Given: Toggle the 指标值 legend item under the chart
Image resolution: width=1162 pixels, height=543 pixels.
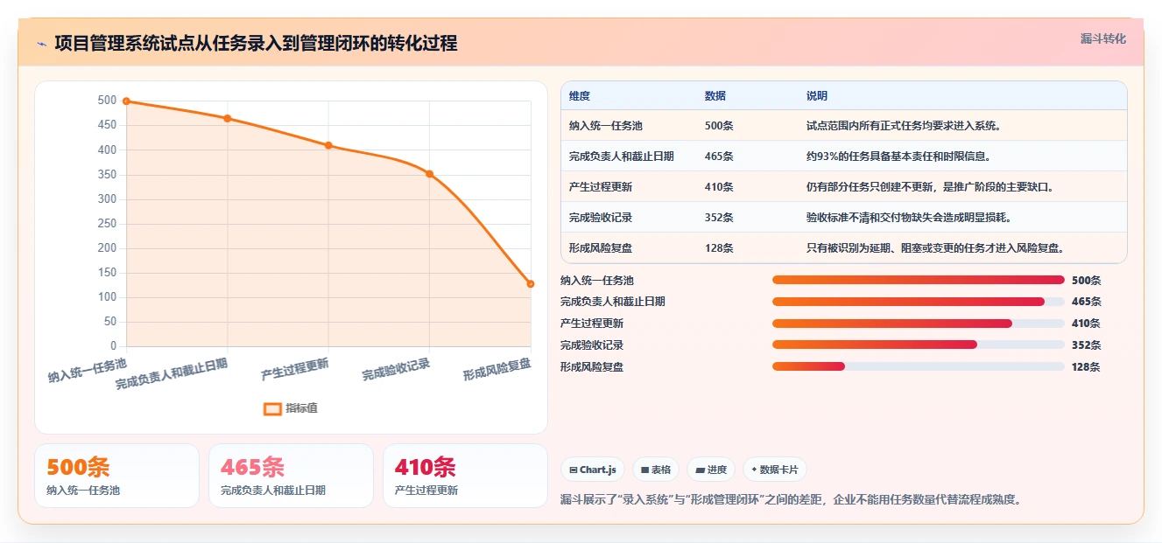Looking at the screenshot, I should tap(291, 408).
